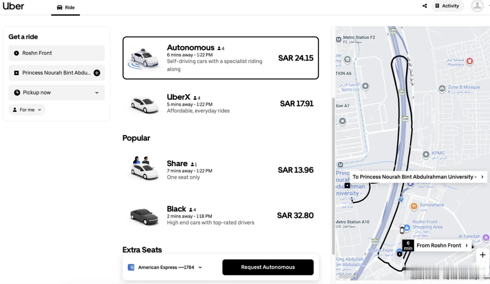Click the Uber logo

coord(14,6)
